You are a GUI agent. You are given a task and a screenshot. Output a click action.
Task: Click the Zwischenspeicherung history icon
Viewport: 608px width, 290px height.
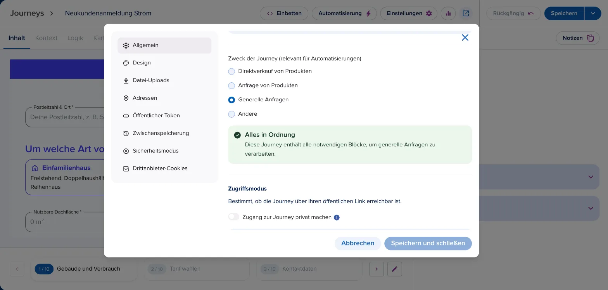[x=126, y=133]
